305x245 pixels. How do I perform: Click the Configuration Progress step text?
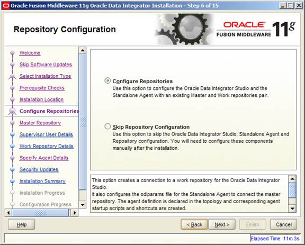coord(46,205)
